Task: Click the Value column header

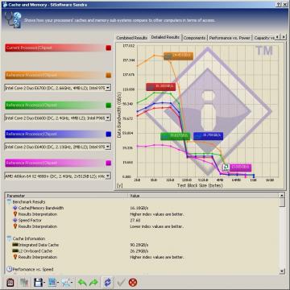Action: coord(204,196)
